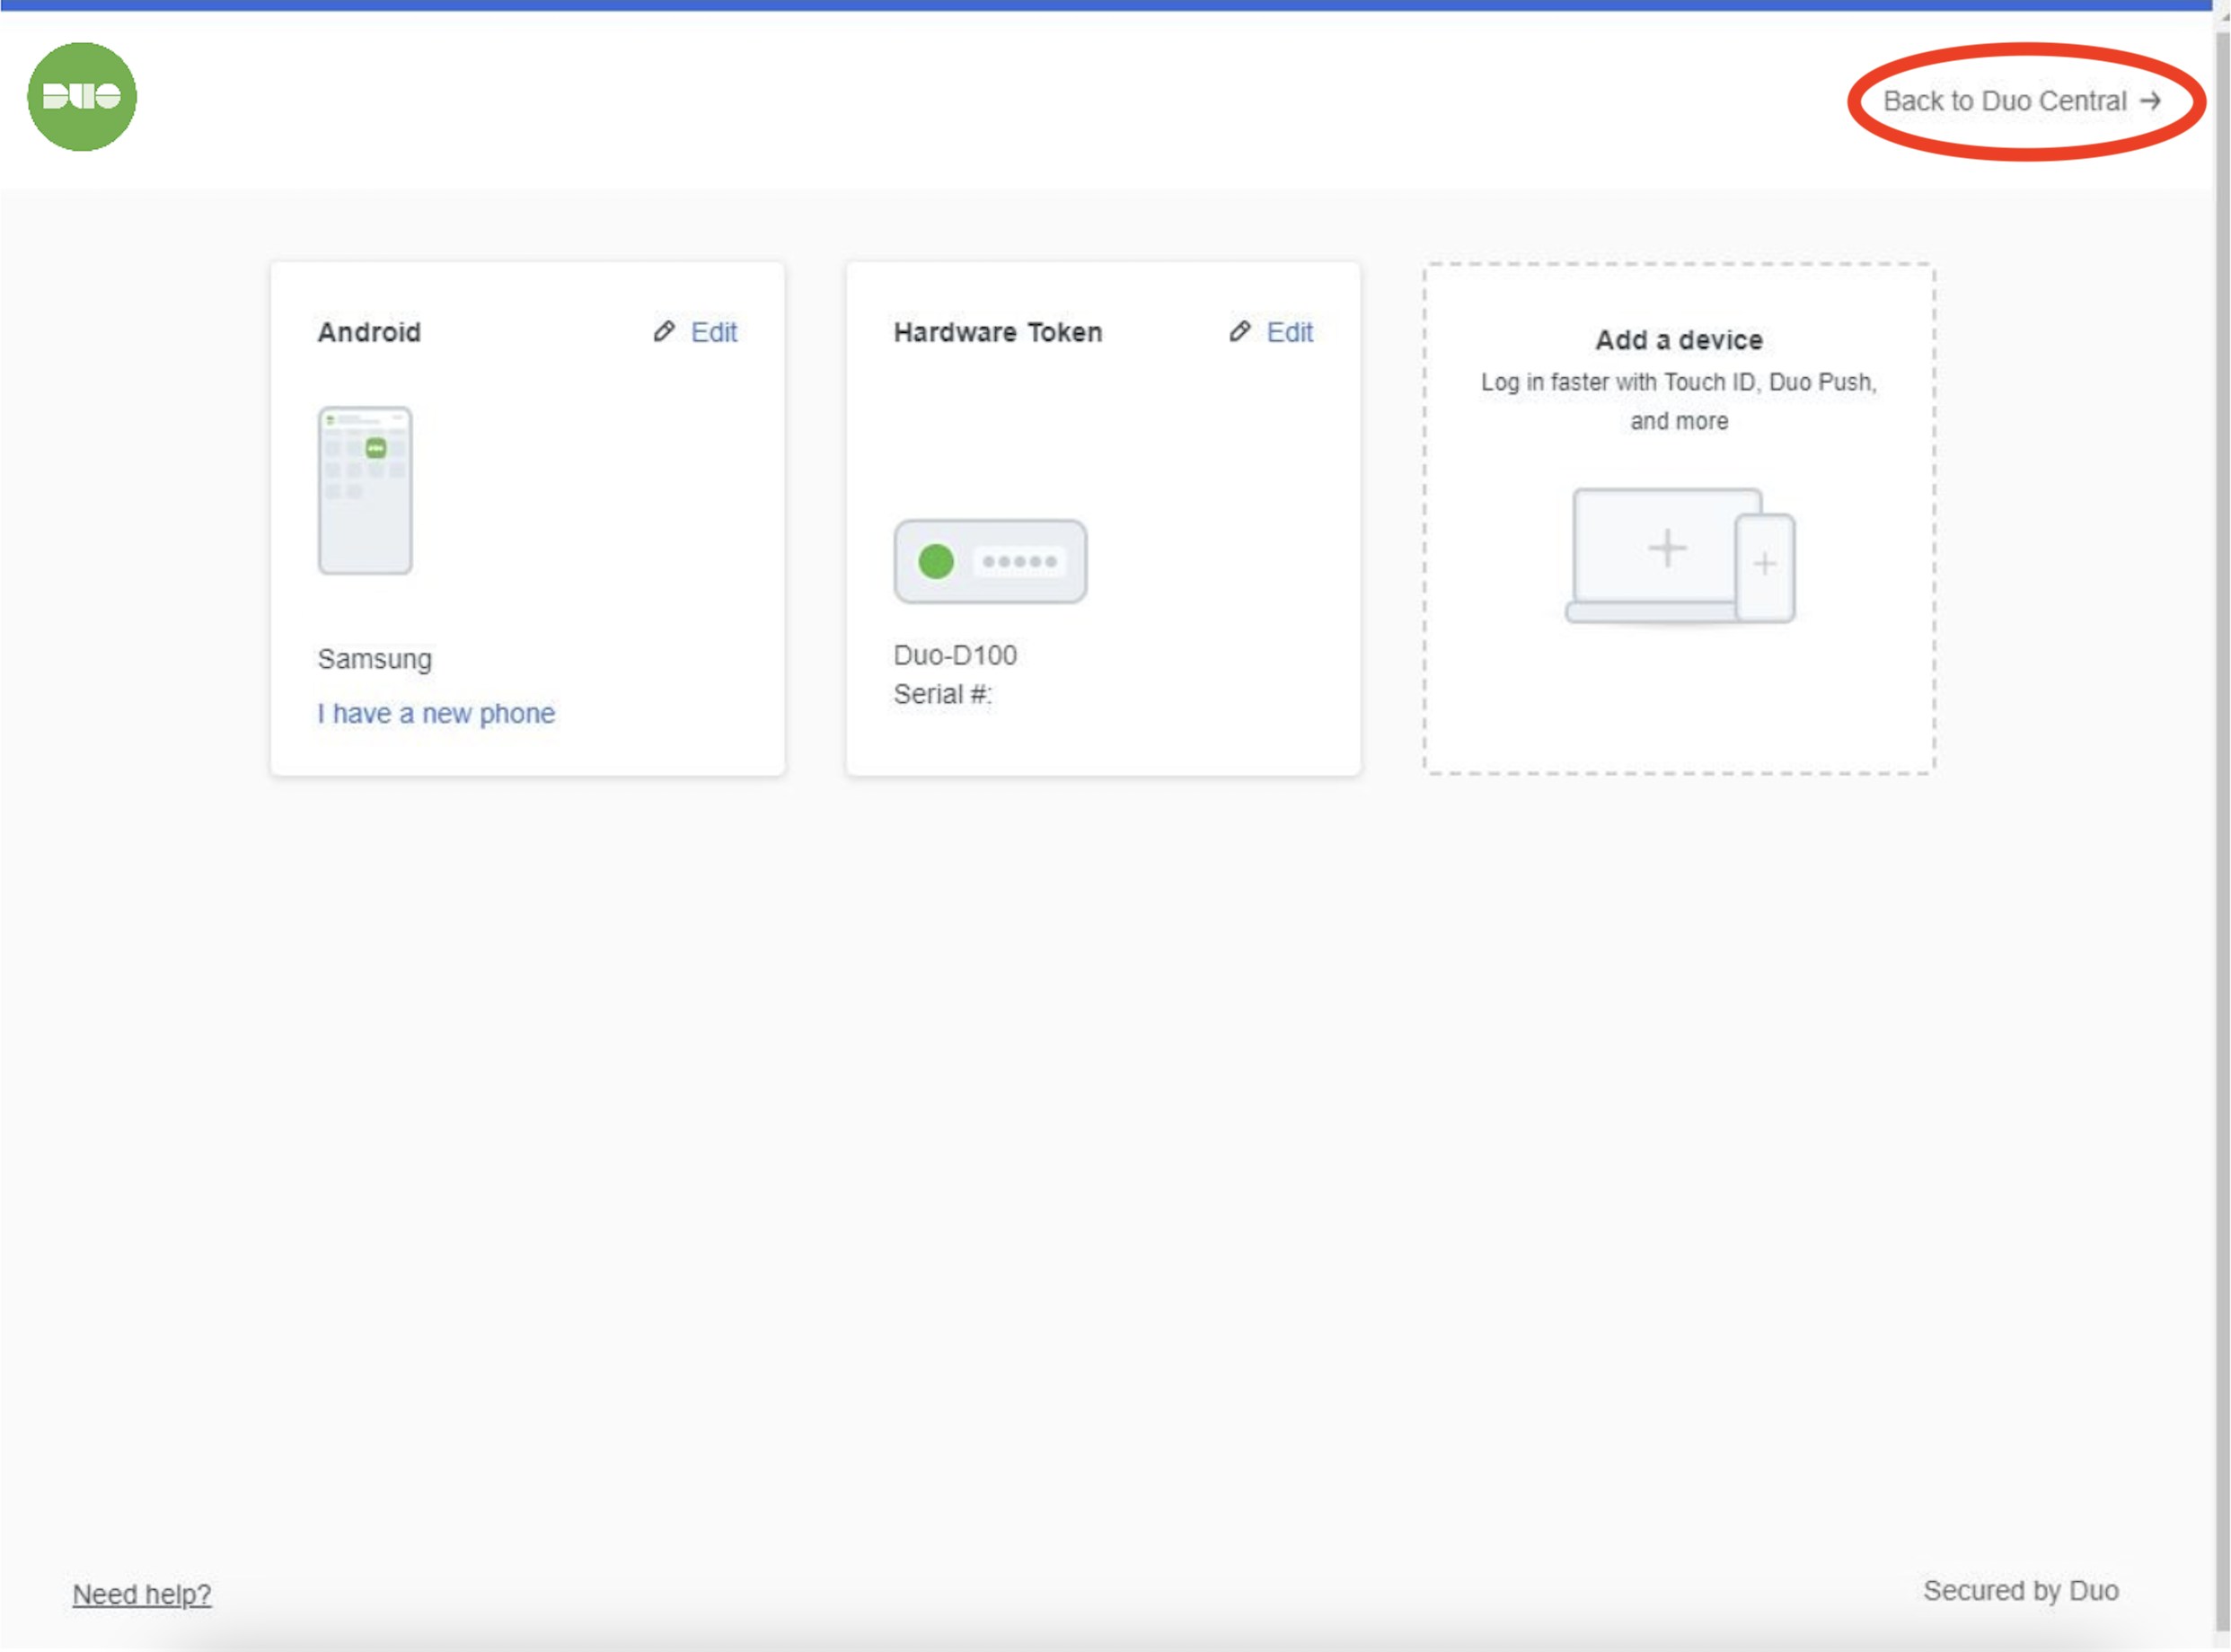Edit the Hardware Token
Image resolution: width=2231 pixels, height=1652 pixels.
pyautogui.click(x=1289, y=332)
